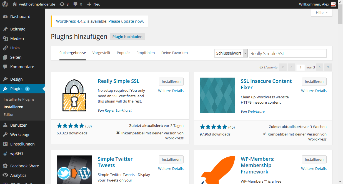Click the Dashboard gauge icon
Image resolution: width=343 pixels, height=184 pixels.
coord(5,17)
